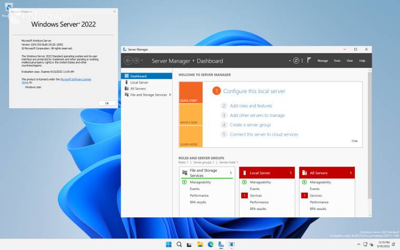
Task: Open the navigation history dropdown beside the arrows
Action: point(142,61)
